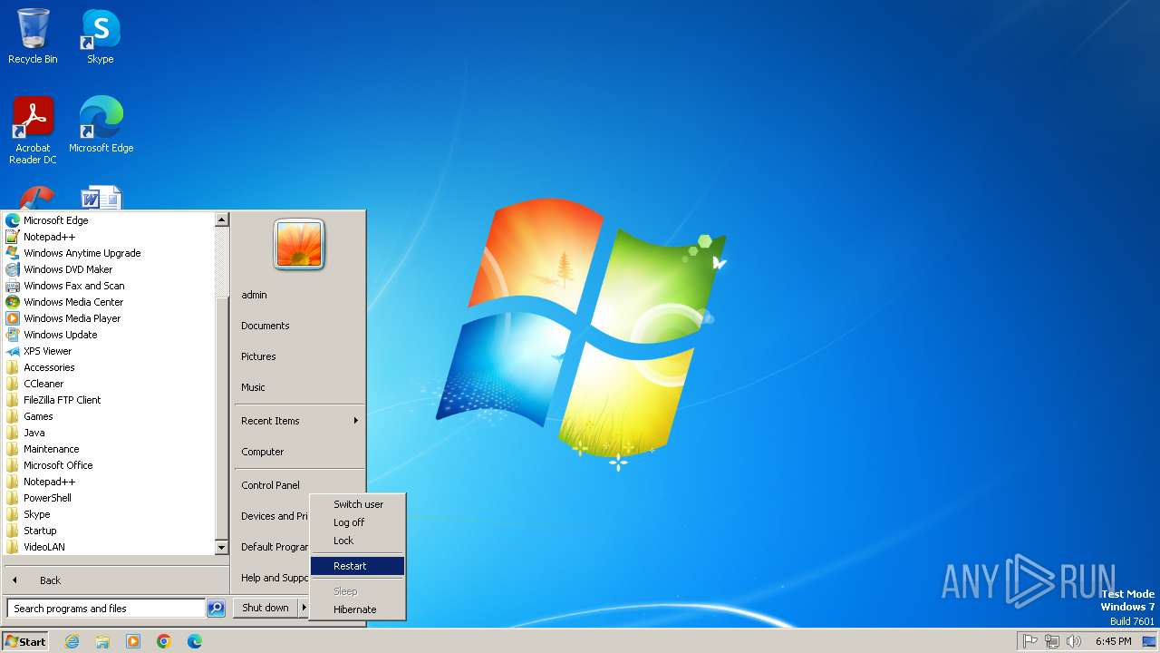Click the Windows Media Player list icon
1160x653 pixels.
(x=13, y=318)
